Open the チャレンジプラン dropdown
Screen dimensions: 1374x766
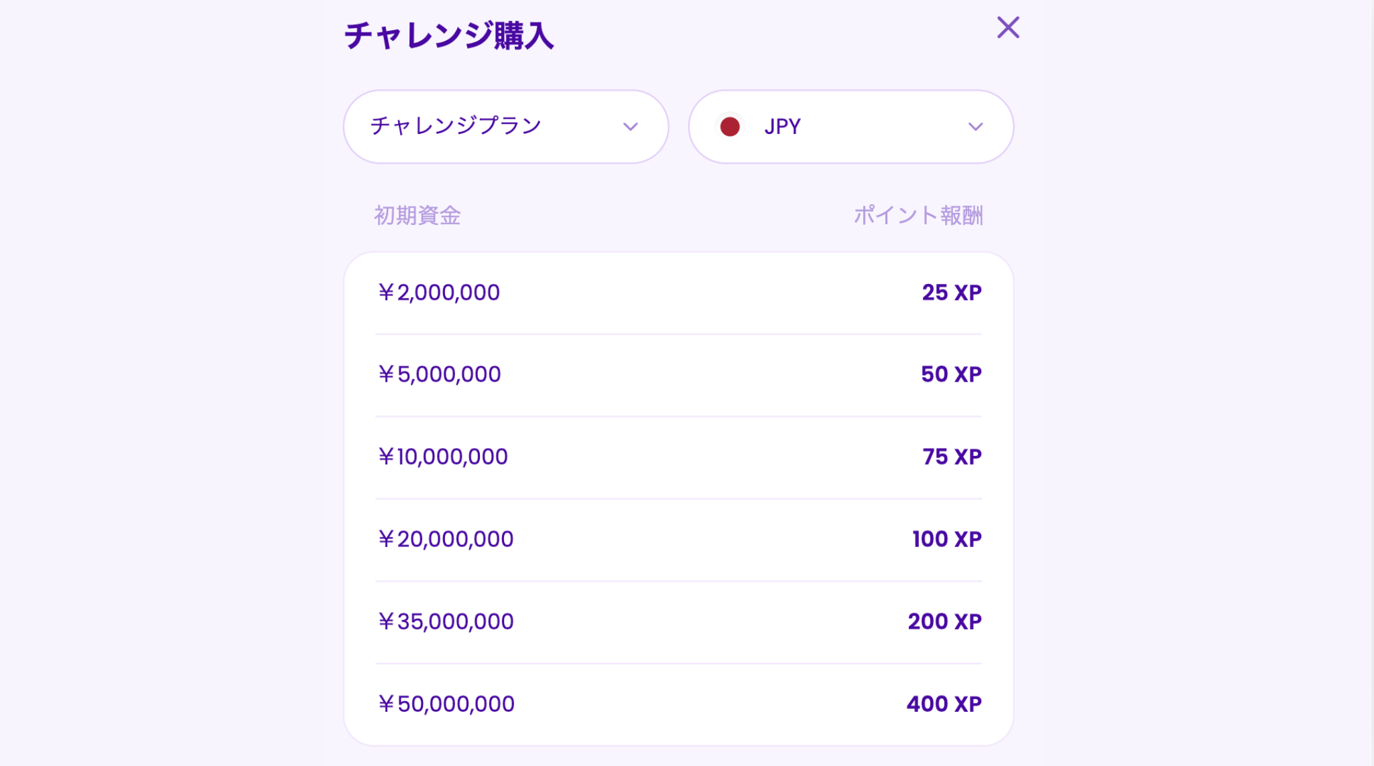505,127
